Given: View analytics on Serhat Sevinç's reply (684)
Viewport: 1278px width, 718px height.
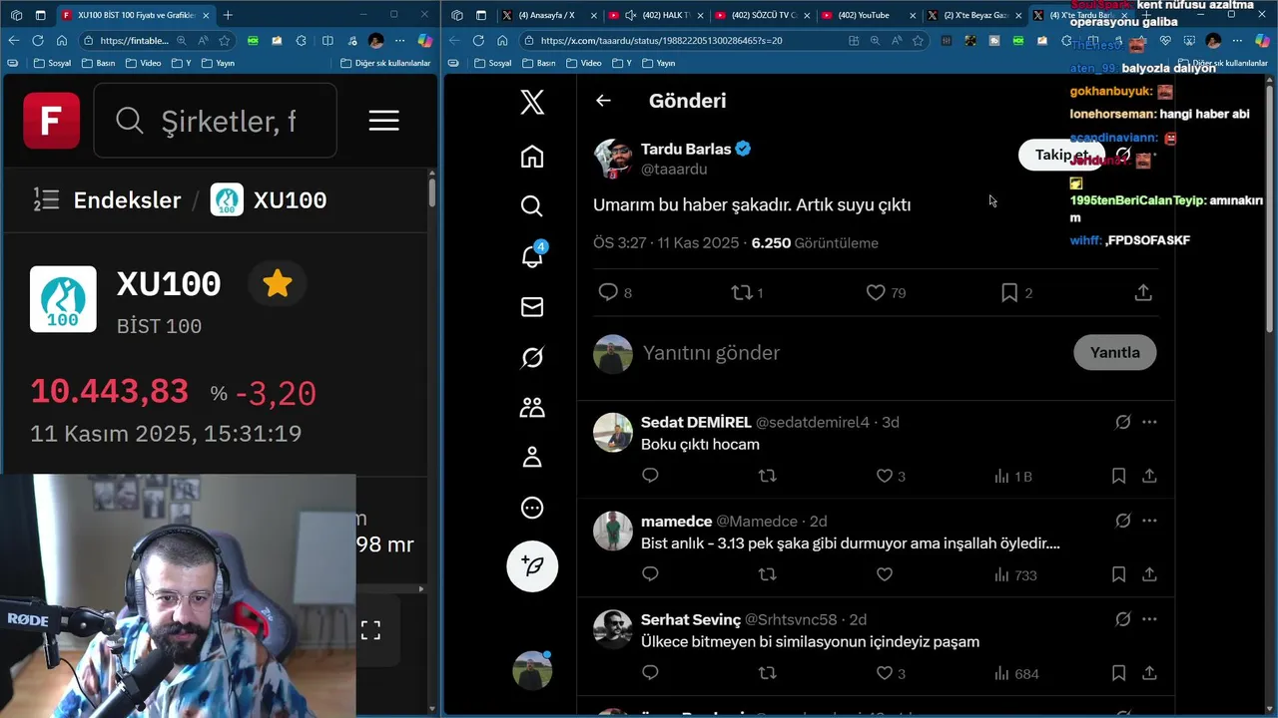Looking at the screenshot, I should 1016,674.
